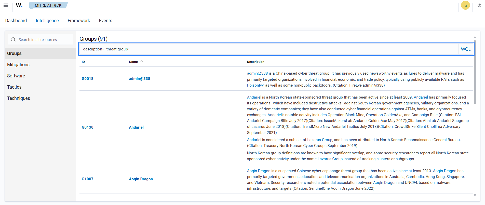The height and width of the screenshot is (205, 485).
Task: Click the scroll up arrow
Action: [x=475, y=37]
